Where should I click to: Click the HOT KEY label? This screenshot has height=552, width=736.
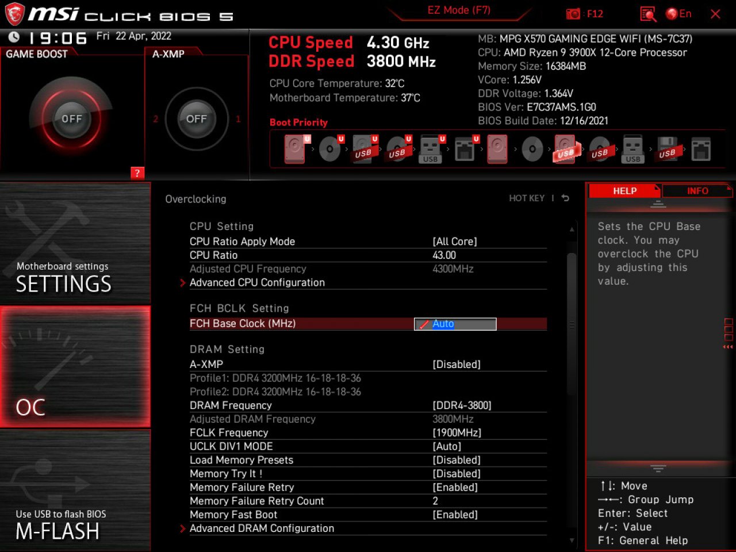point(527,198)
